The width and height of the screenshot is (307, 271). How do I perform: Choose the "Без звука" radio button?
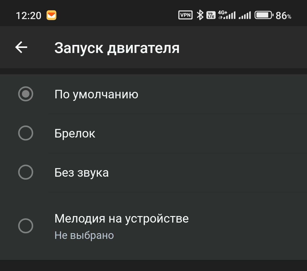pos(26,172)
